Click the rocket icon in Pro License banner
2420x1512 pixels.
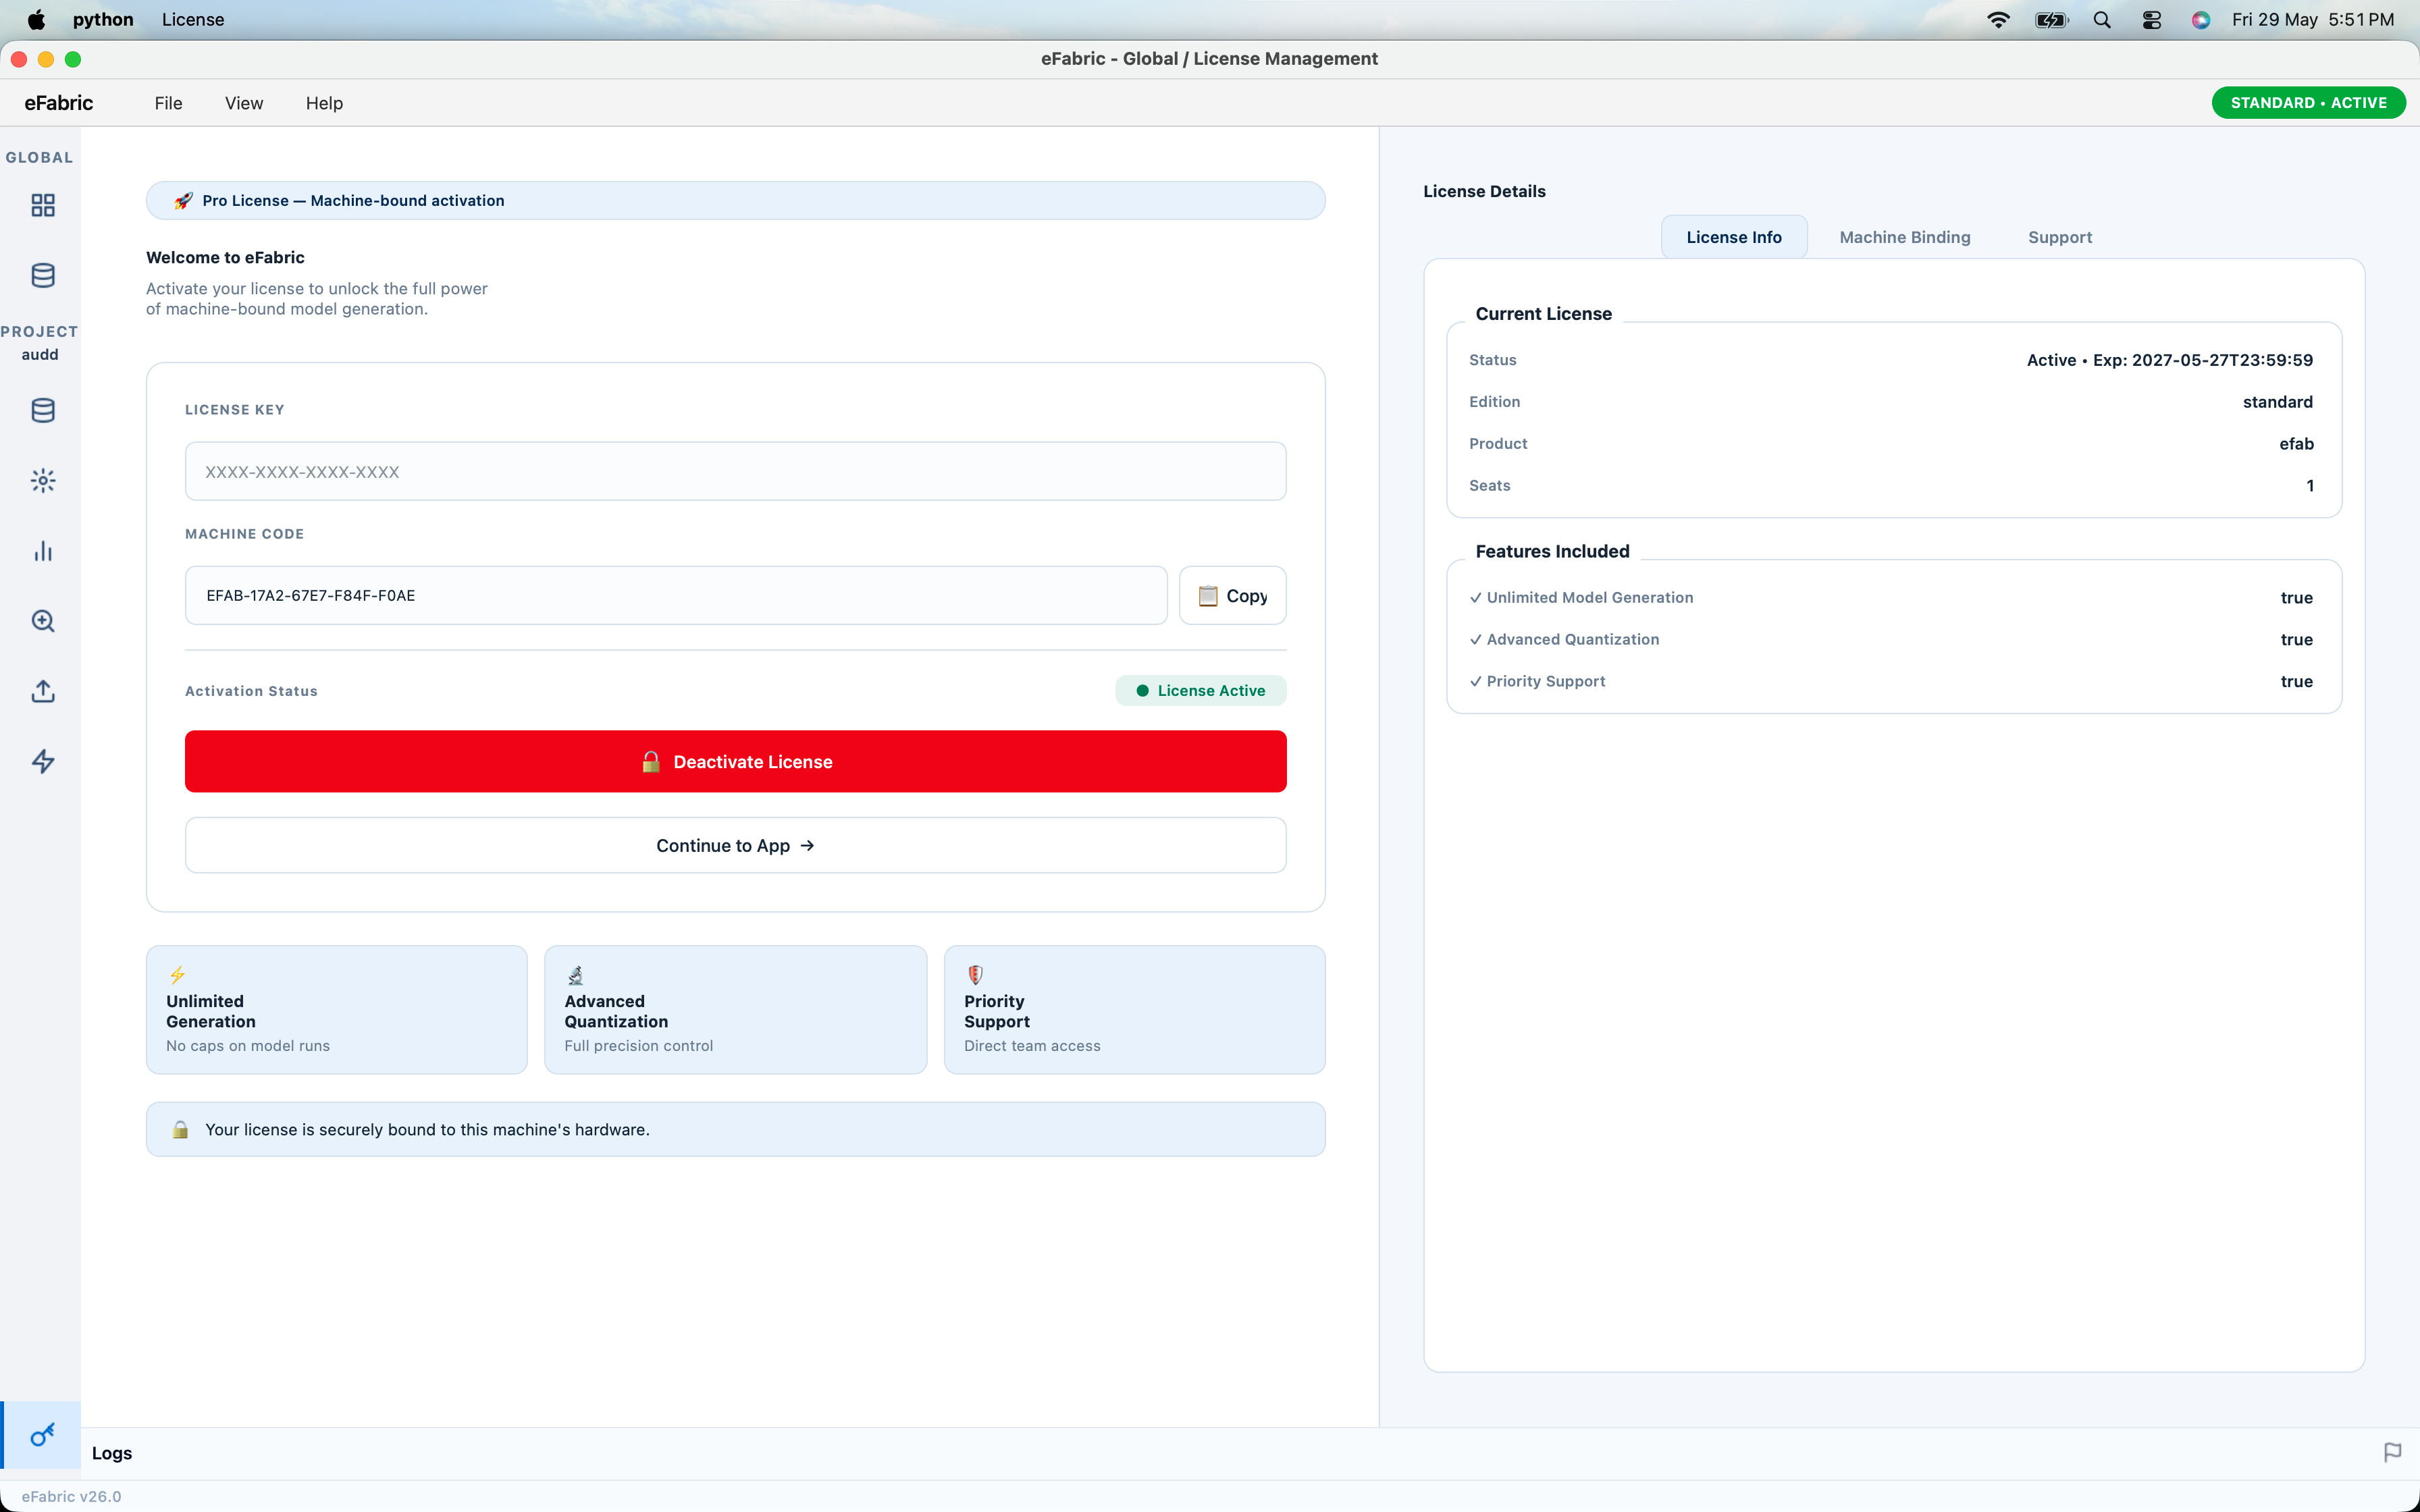183,201
